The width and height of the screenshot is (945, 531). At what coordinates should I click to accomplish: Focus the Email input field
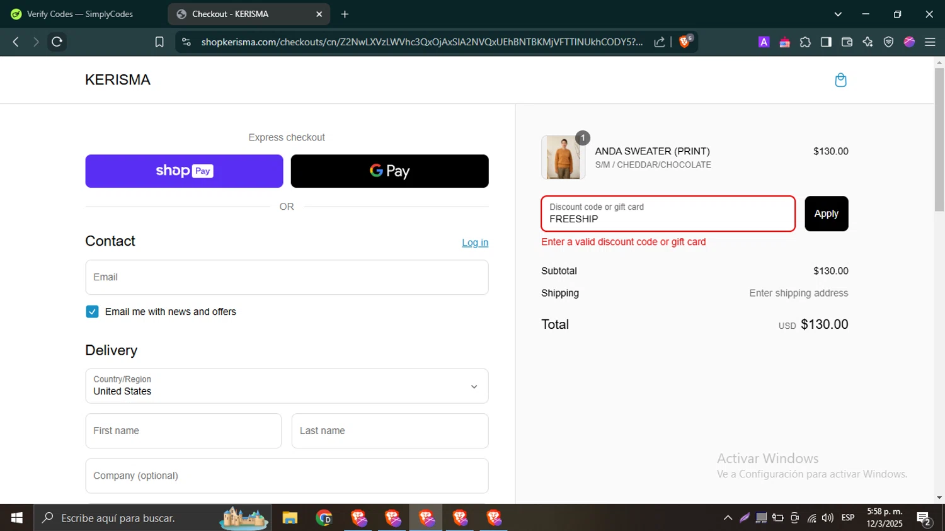287,277
